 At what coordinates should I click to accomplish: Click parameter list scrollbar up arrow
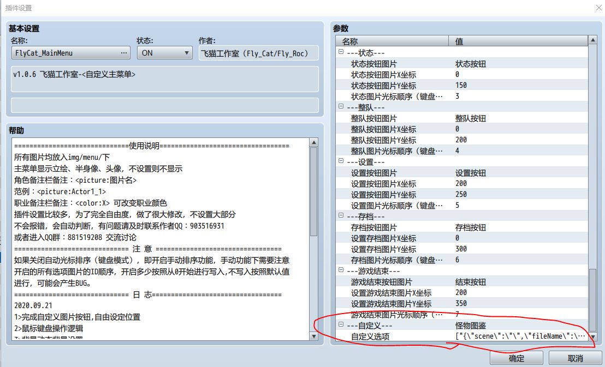592,40
